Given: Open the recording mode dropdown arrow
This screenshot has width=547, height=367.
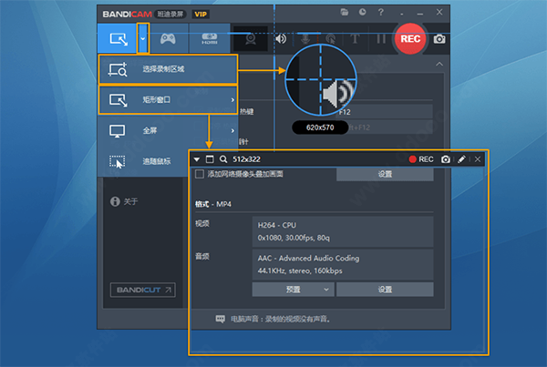Looking at the screenshot, I should tap(143, 38).
